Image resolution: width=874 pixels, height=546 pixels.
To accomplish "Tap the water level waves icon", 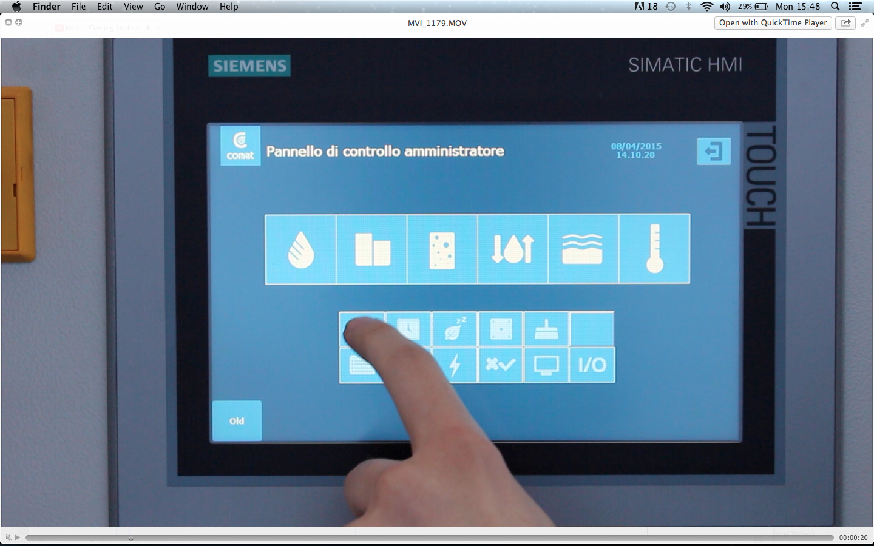I will point(584,249).
